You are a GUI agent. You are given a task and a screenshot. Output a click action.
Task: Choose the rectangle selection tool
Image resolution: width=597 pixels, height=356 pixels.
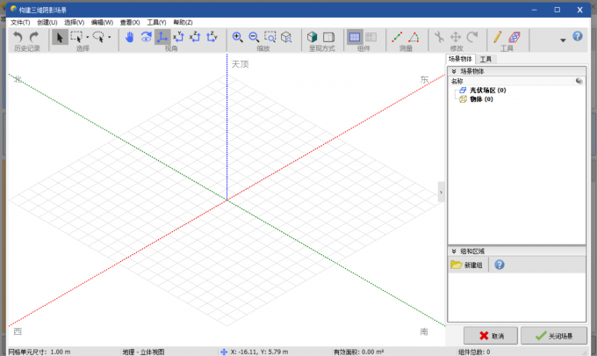76,37
